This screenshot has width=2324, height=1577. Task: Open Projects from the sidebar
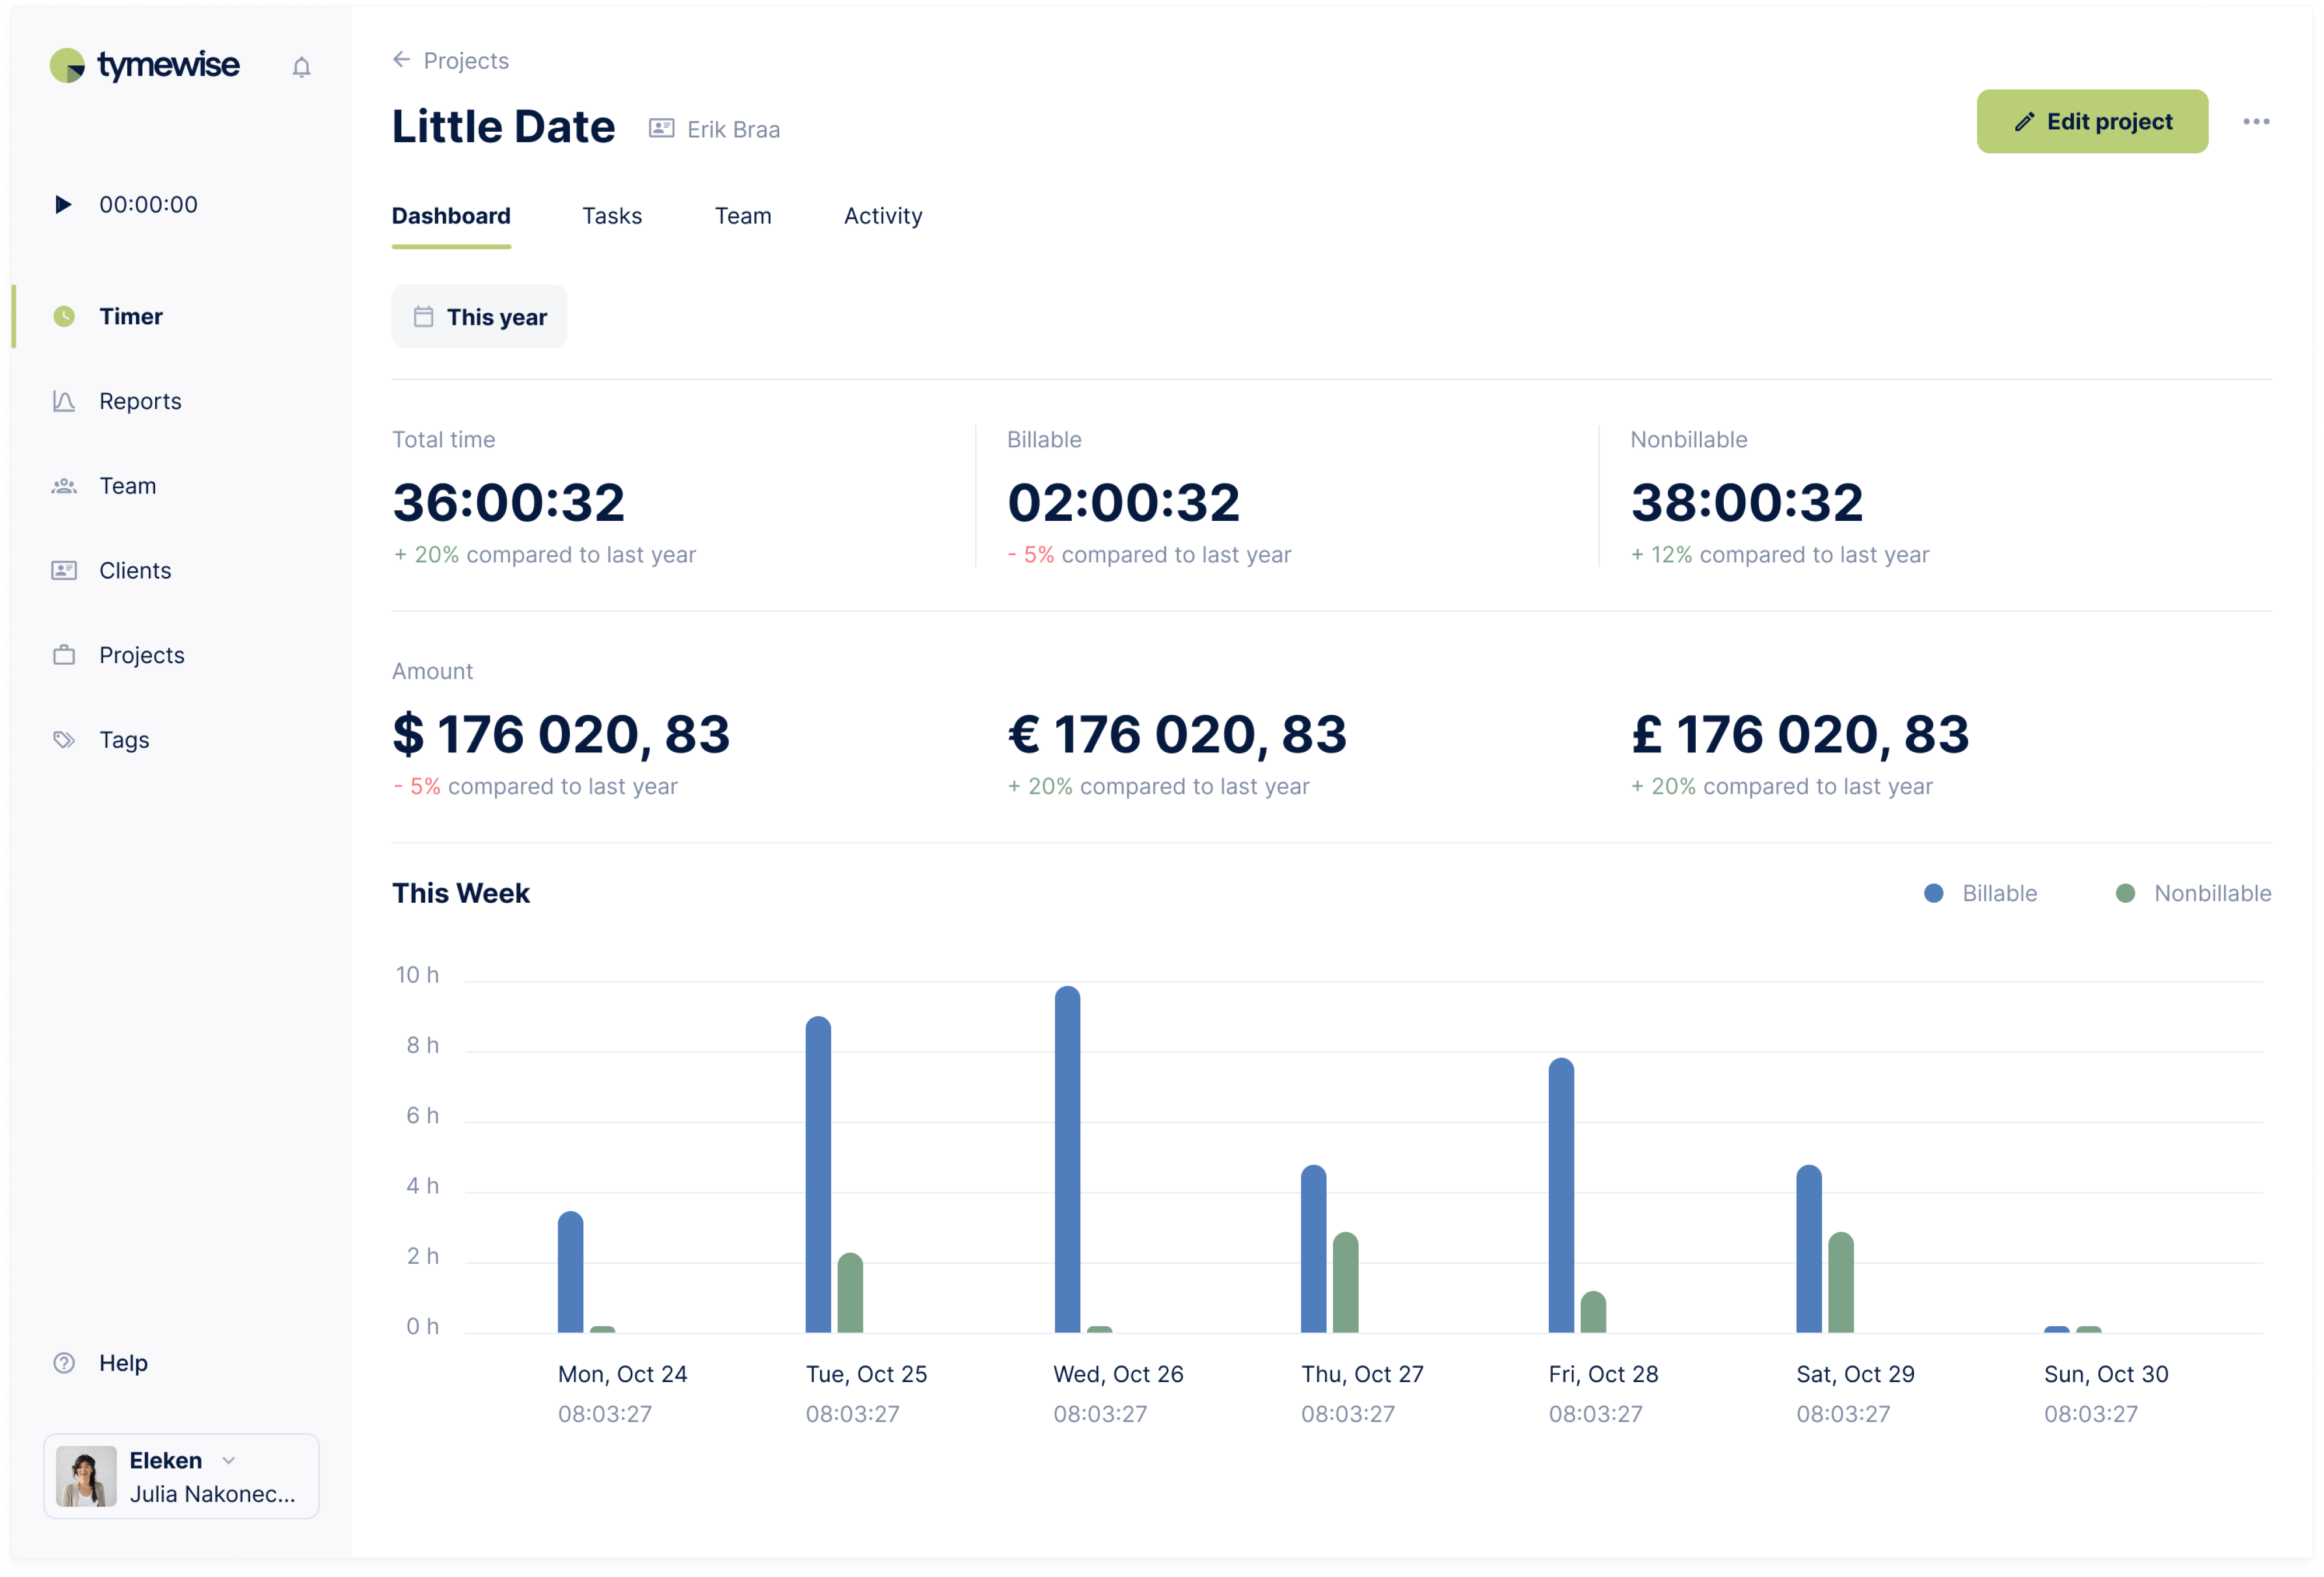click(141, 655)
